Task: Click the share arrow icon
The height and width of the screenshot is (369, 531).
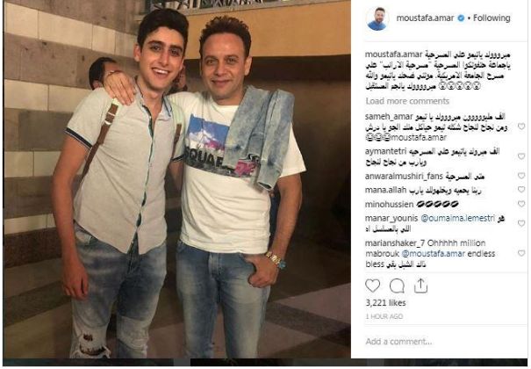Action: (x=420, y=286)
